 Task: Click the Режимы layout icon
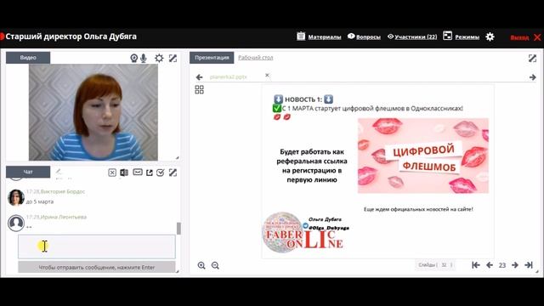(x=448, y=36)
